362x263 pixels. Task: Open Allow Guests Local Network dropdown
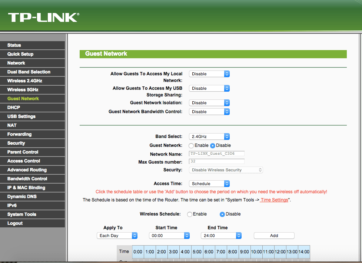[x=209, y=74]
